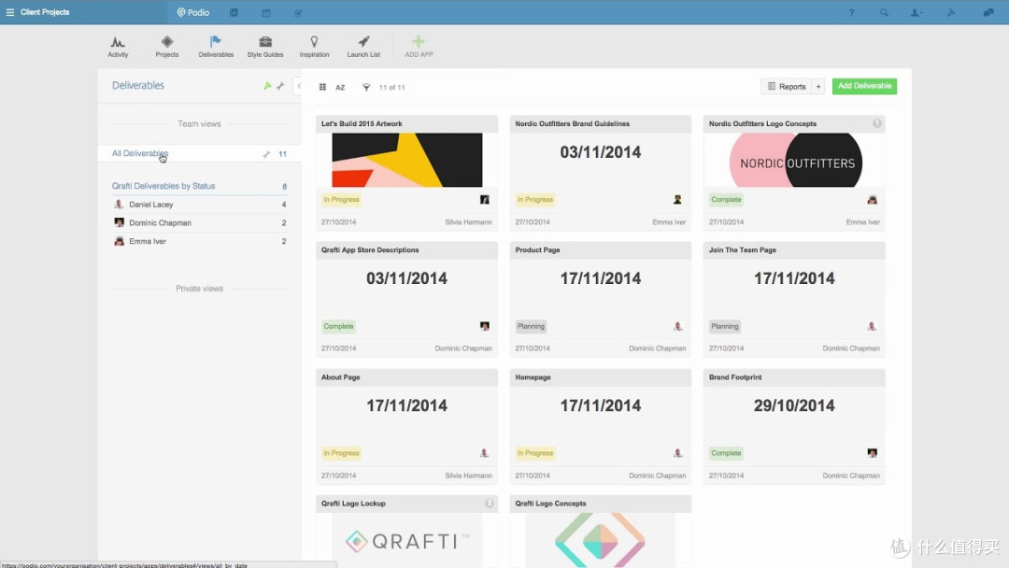The image size is (1009, 568).
Task: Open the Qrafti App Store Descriptions card title
Action: pos(370,249)
